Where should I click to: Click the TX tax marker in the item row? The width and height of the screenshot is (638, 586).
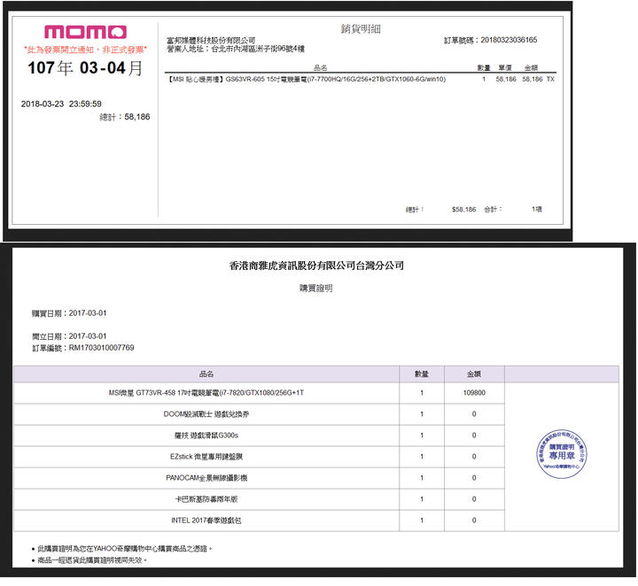[550, 80]
